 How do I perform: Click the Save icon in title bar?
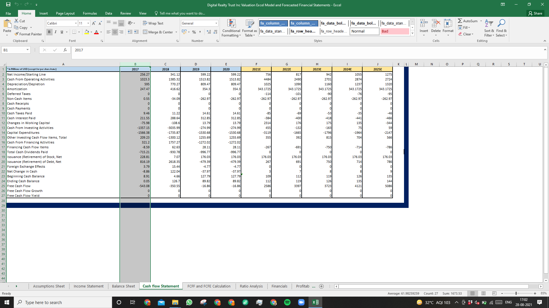[x=8, y=4]
